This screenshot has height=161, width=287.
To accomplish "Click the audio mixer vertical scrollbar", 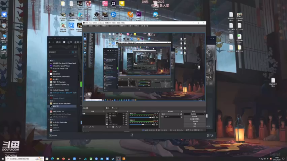I will [159, 120].
